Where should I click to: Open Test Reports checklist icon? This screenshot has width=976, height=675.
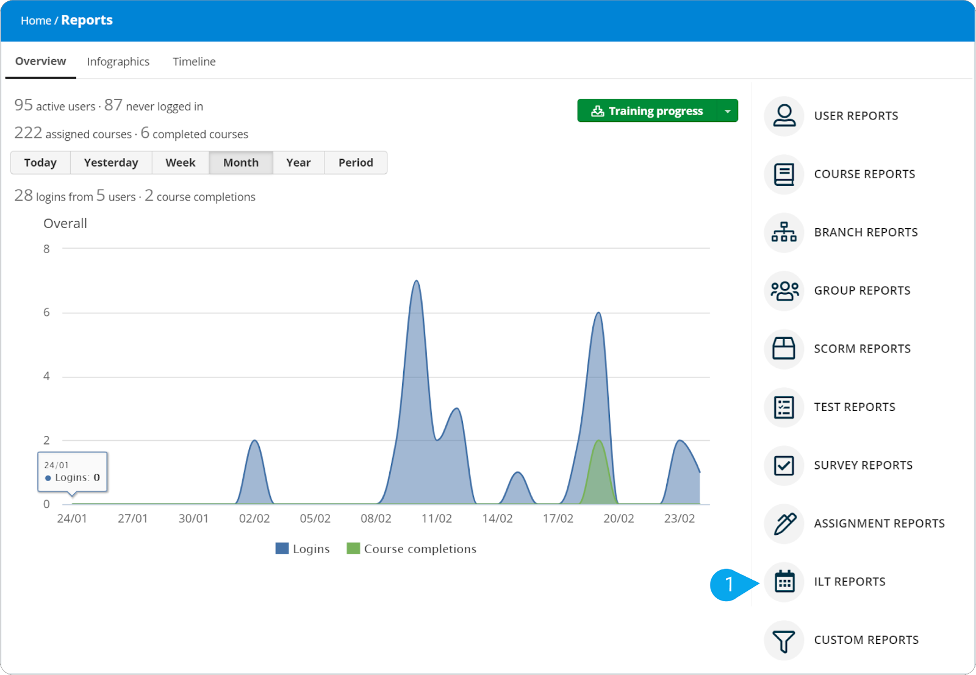[784, 407]
